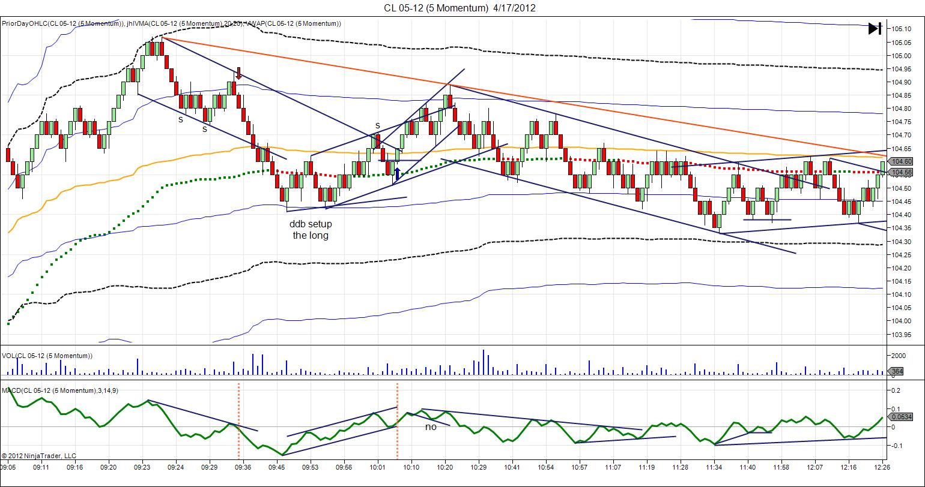The height and width of the screenshot is (487, 925).
Task: Click the 10:01 time axis label
Action: (x=378, y=466)
